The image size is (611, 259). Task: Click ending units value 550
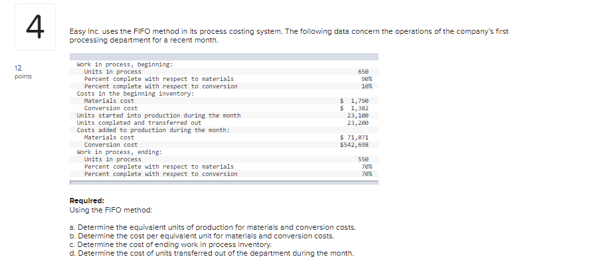[x=363, y=159]
